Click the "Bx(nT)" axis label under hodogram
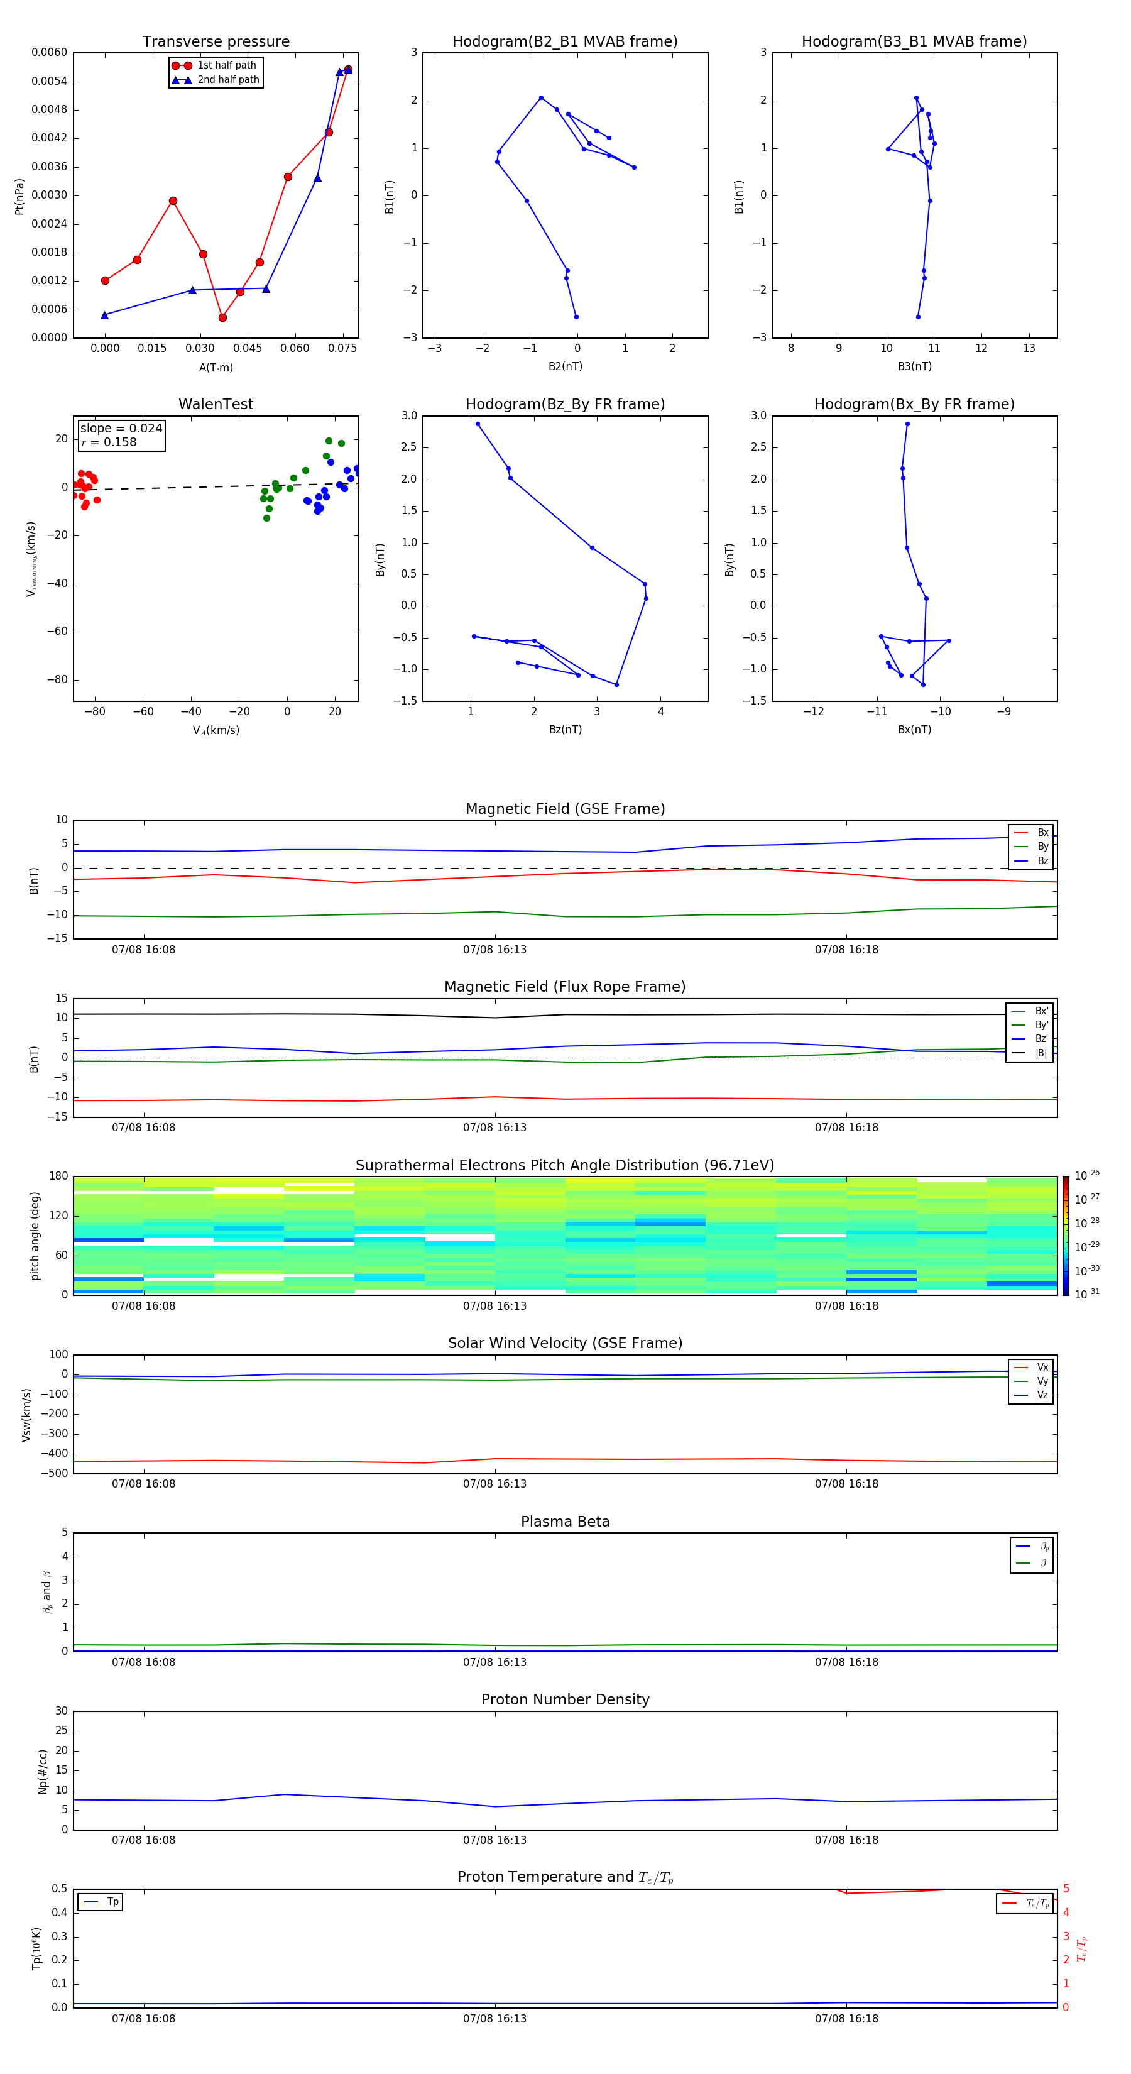Screen dimensions: 1131x2074 pos(914,730)
